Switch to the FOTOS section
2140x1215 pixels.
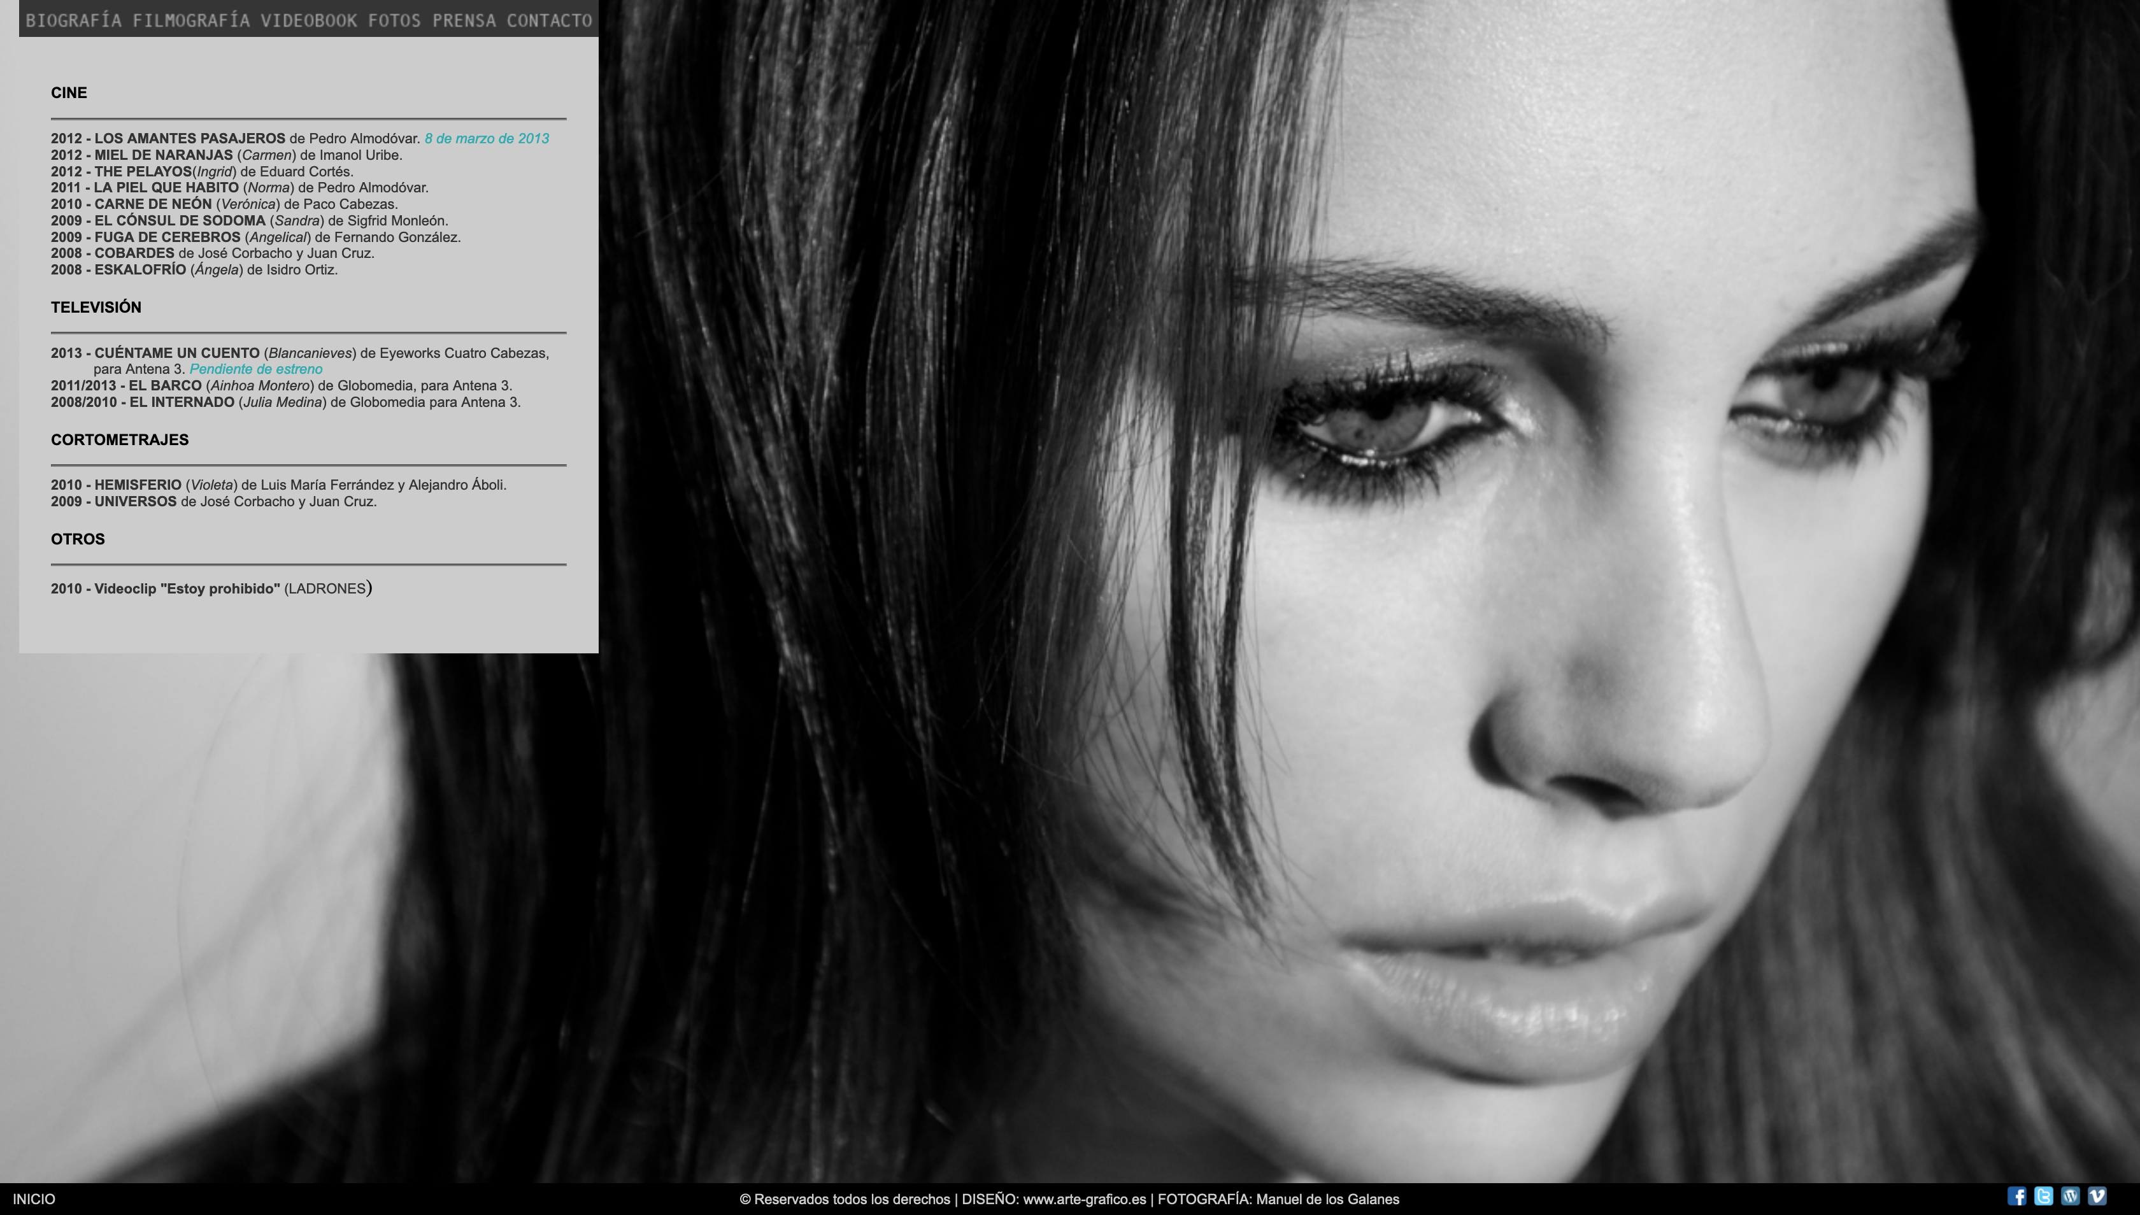coord(395,21)
